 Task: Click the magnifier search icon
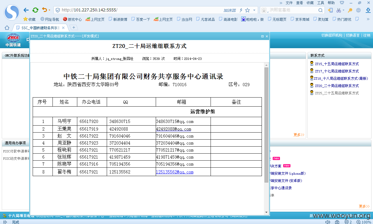click(x=321, y=10)
